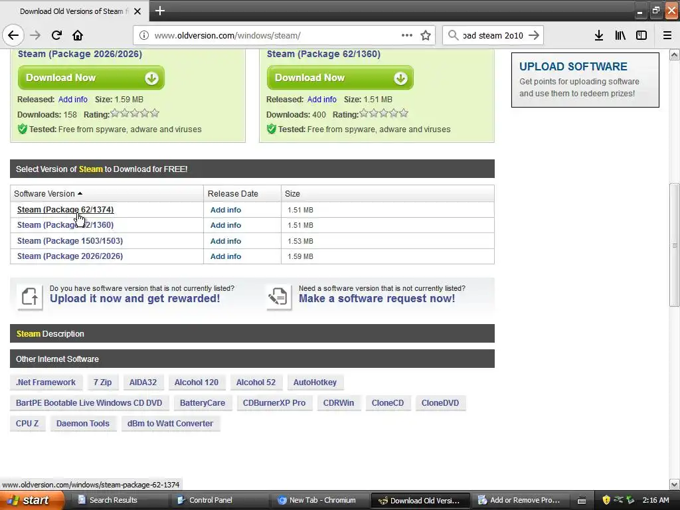Open BartPE Bootable Live Windows CD DVD
Image resolution: width=680 pixels, height=510 pixels.
[x=89, y=402]
